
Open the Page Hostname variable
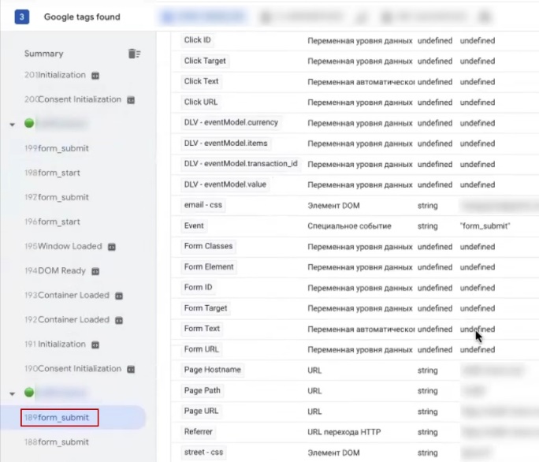[212, 370]
